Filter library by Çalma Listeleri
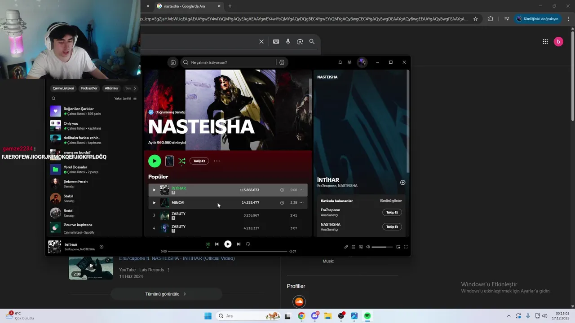 63,88
